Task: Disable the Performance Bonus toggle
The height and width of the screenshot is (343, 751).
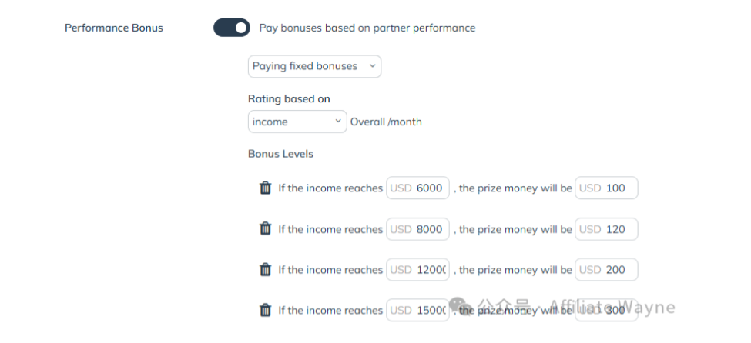Action: (x=232, y=28)
